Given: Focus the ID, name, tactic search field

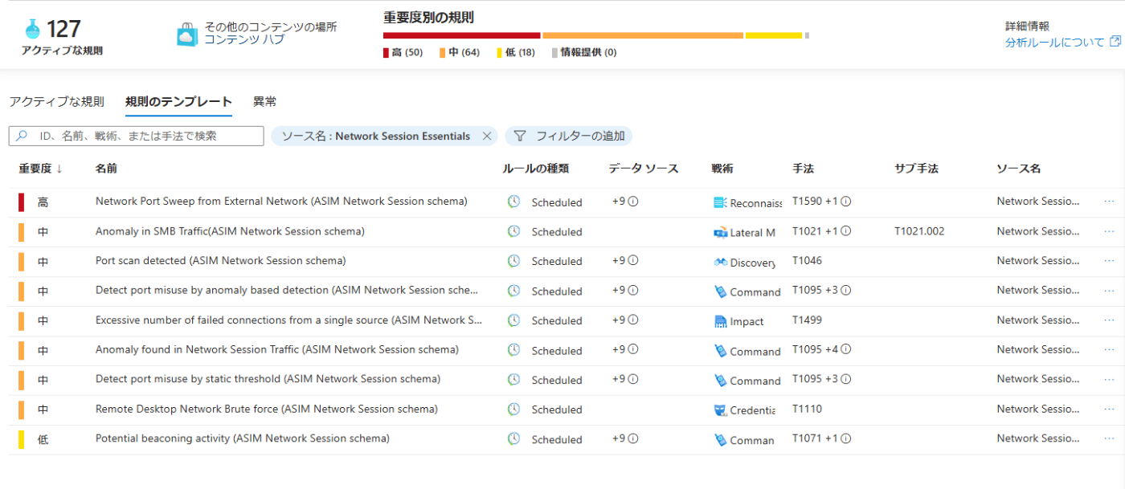Looking at the screenshot, I should click(x=136, y=137).
